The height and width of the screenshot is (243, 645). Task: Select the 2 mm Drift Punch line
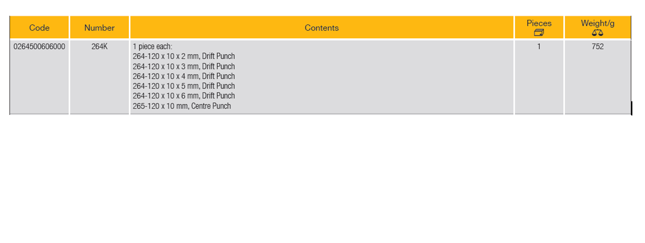(x=184, y=56)
